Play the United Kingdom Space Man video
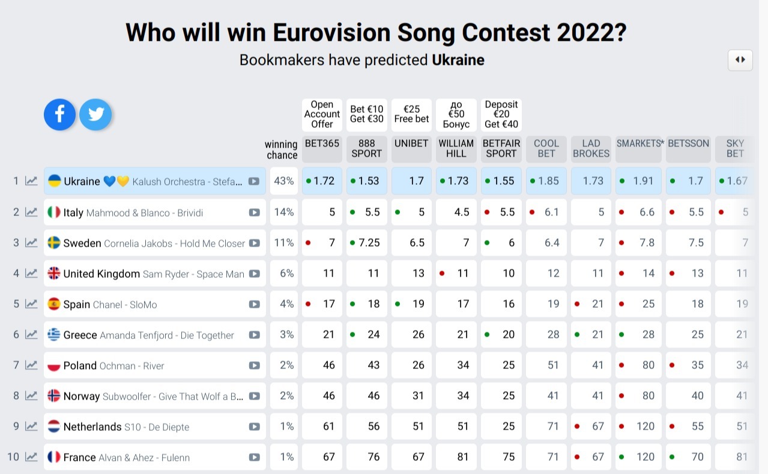The image size is (768, 474). (255, 274)
